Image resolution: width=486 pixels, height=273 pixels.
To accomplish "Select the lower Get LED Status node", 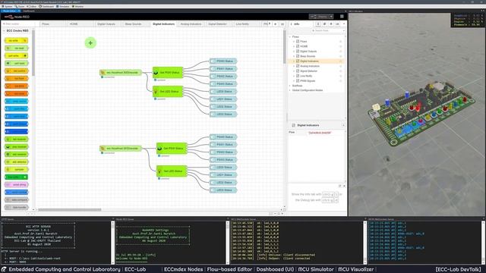I will coord(172,171).
